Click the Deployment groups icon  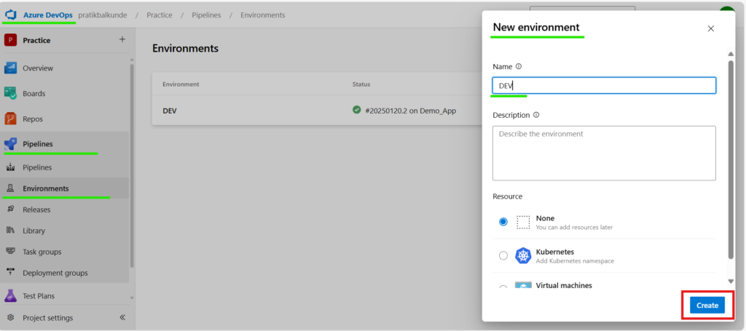[x=10, y=273]
